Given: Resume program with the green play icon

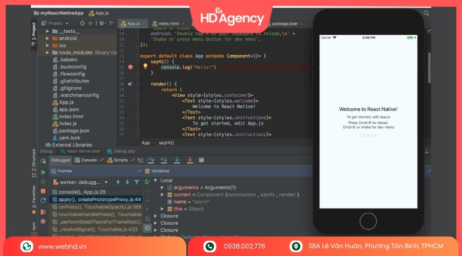Looking at the screenshot, I should (x=43, y=172).
